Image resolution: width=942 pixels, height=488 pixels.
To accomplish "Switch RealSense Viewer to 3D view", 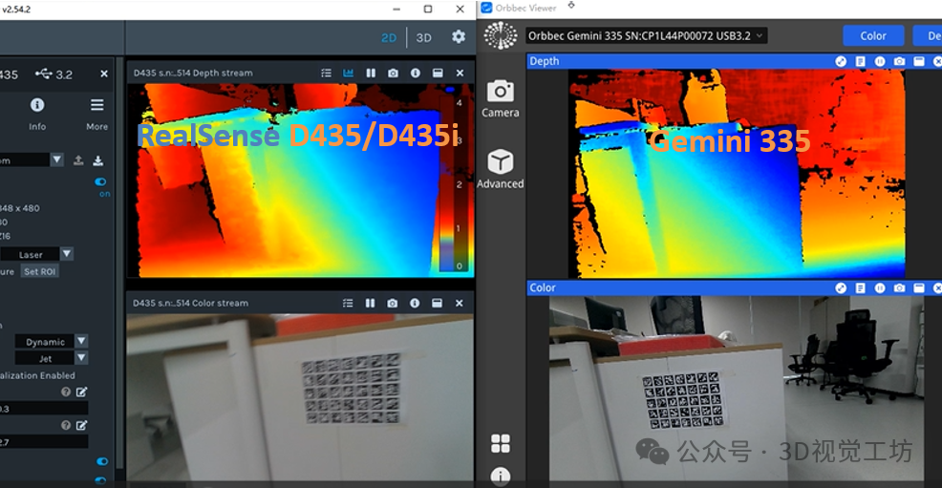I will 423,38.
